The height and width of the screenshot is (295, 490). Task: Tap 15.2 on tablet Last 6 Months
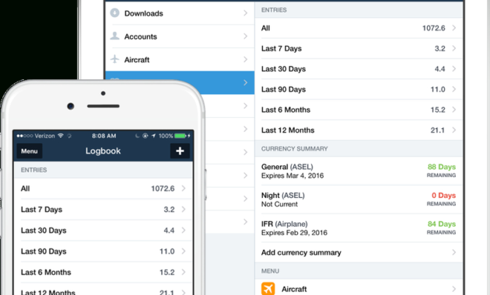438,109
